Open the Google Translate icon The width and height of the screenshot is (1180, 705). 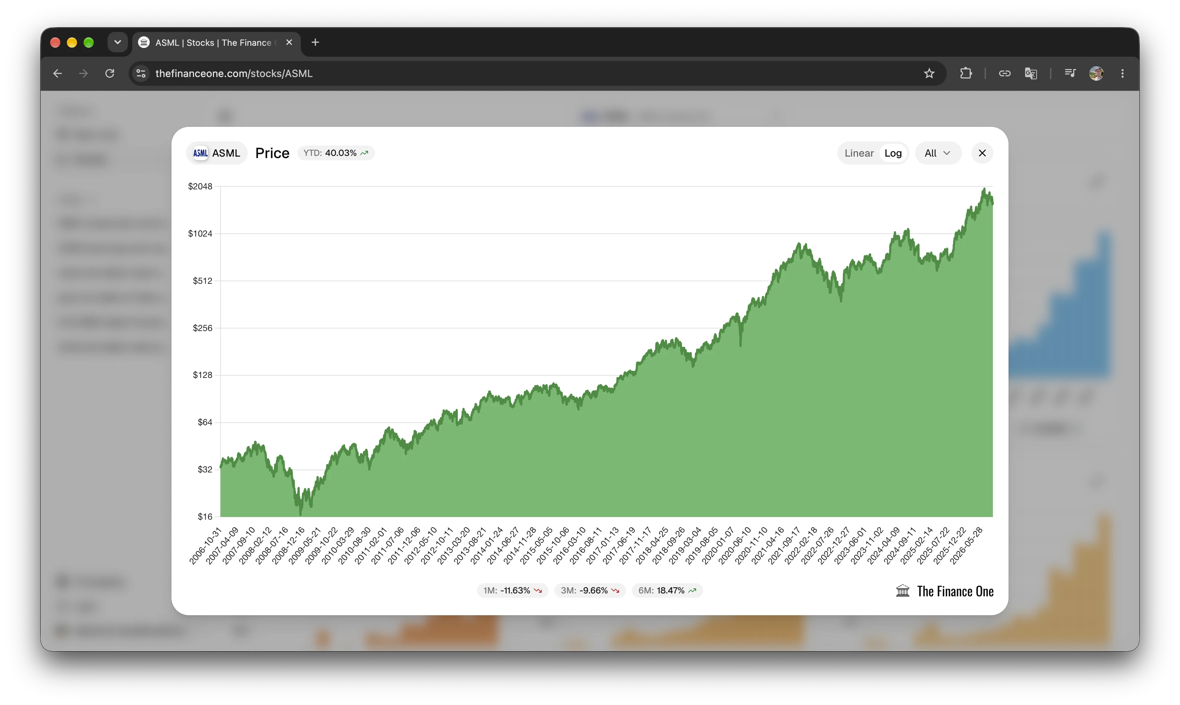(1030, 73)
